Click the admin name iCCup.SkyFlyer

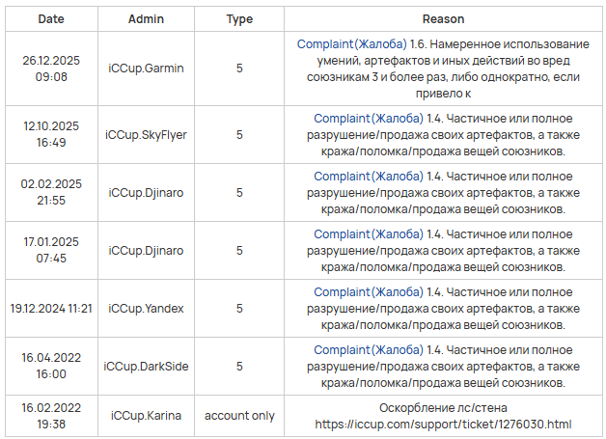tap(146, 135)
